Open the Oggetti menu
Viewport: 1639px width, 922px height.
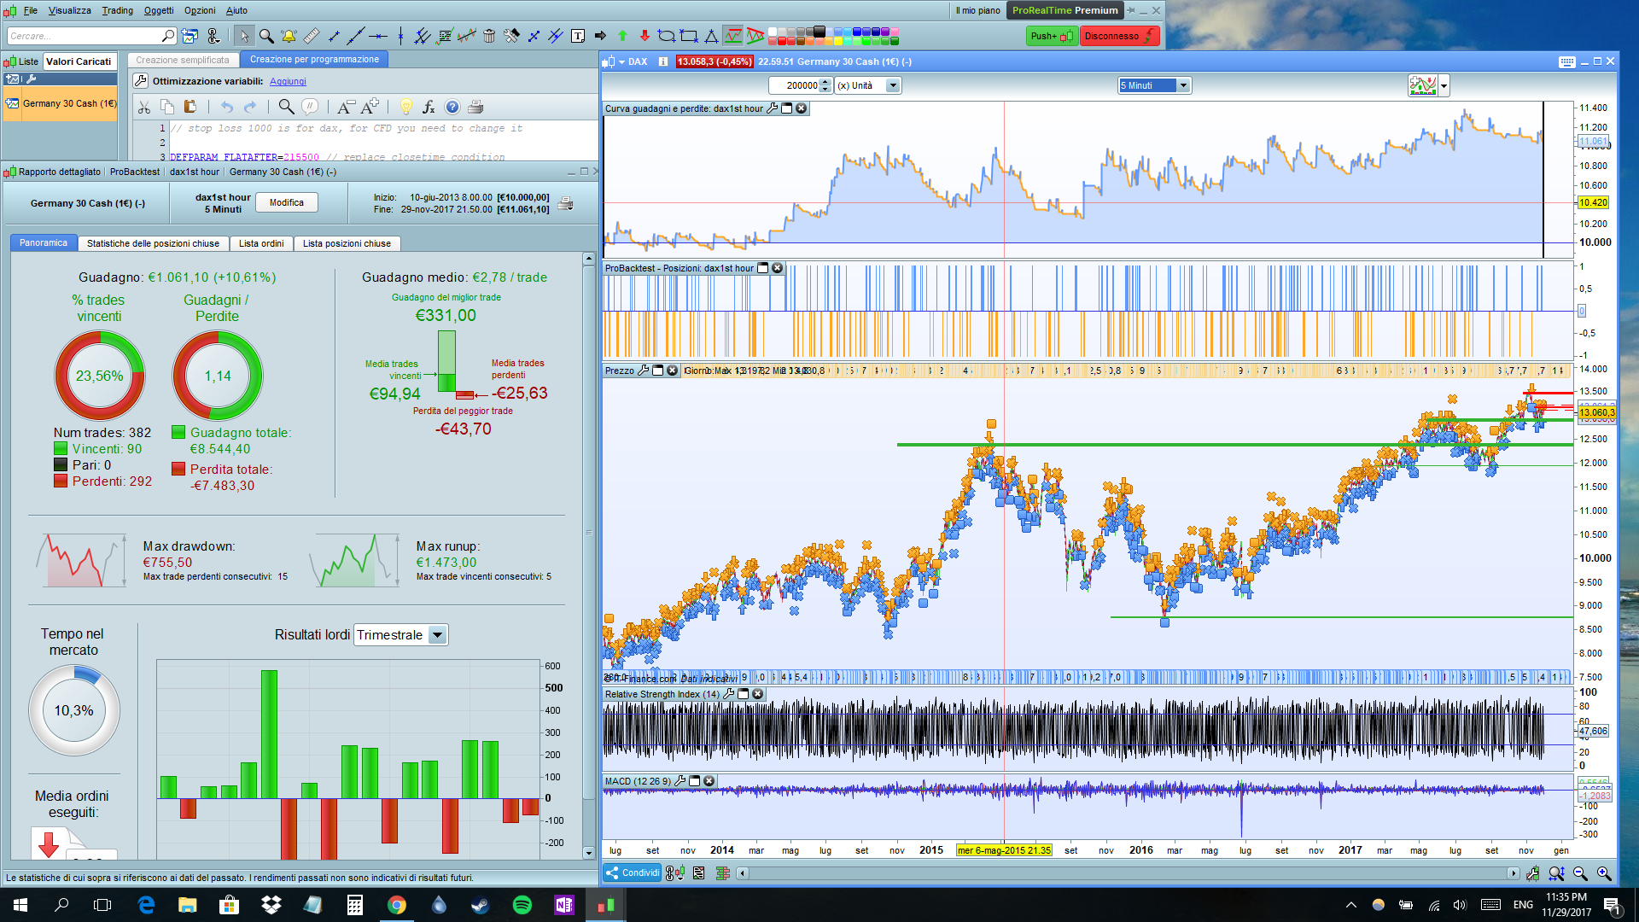pyautogui.click(x=159, y=10)
